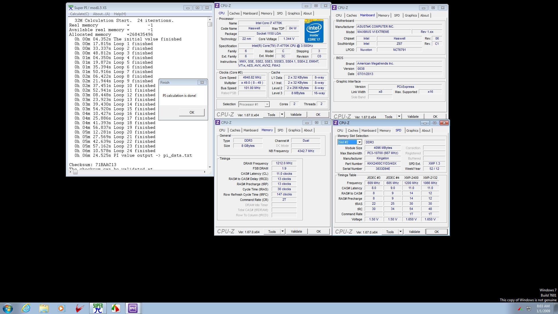Click the Super PI window title icon

coord(71,8)
